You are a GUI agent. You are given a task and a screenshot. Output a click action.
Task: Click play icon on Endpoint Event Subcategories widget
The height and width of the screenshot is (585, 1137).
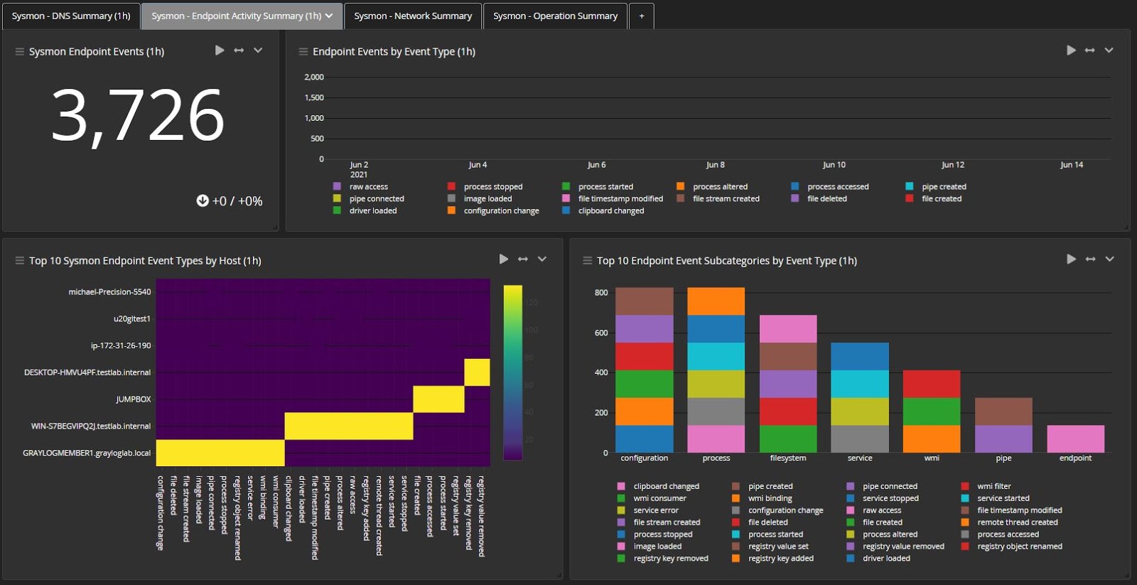tap(1071, 259)
